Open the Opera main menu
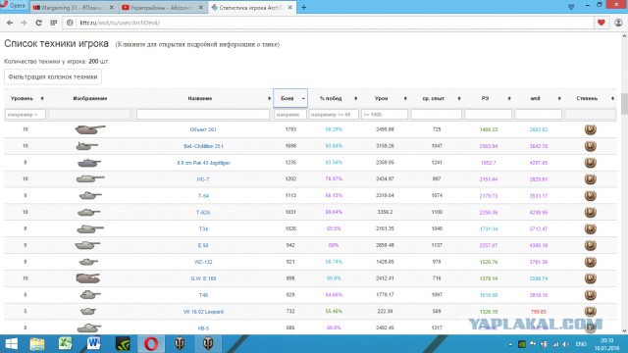Image resolution: width=628 pixels, height=353 pixels. coord(13,6)
